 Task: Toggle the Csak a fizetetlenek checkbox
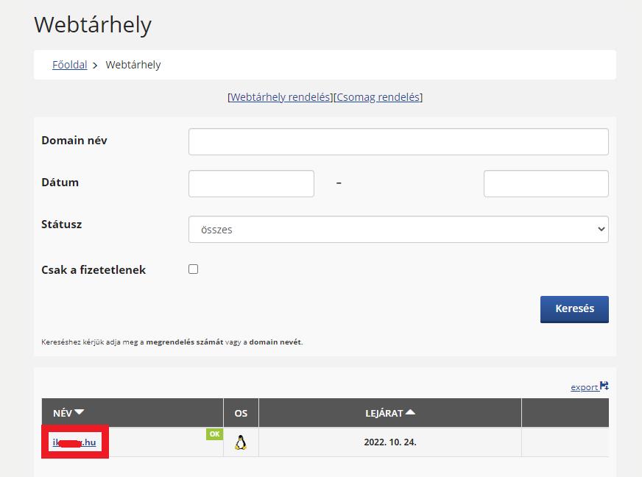tap(194, 269)
